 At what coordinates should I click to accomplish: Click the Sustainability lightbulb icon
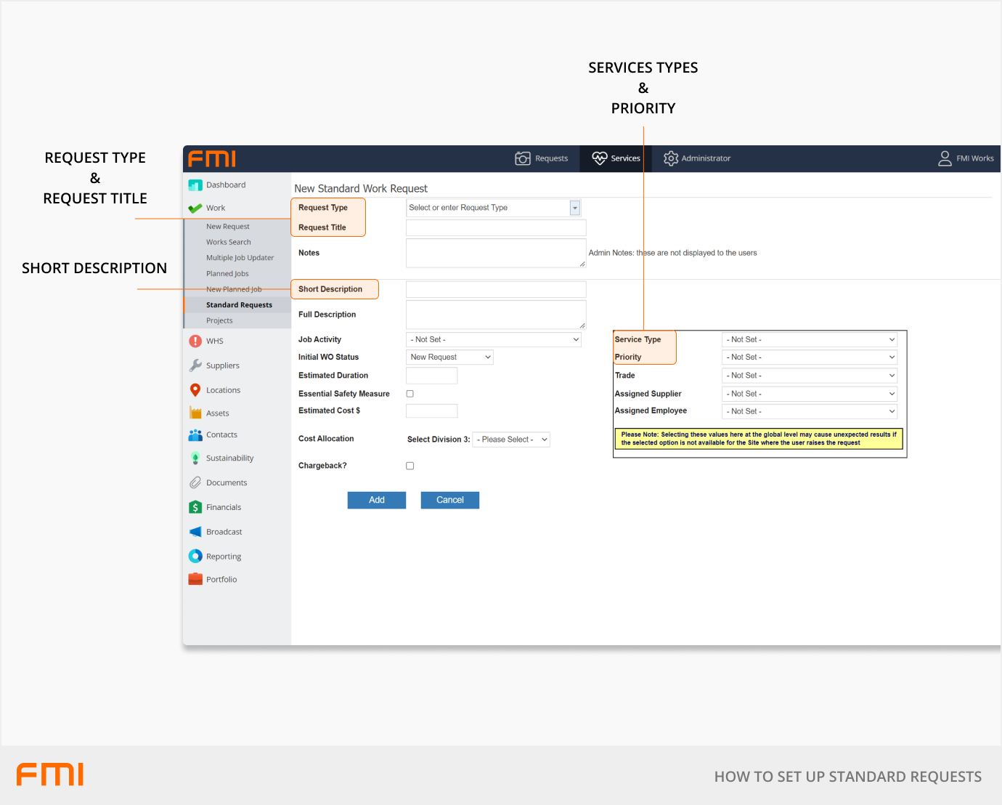[195, 458]
